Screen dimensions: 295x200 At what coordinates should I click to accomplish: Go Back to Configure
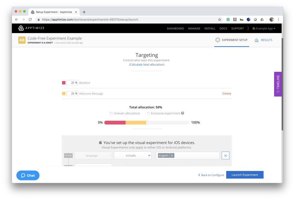(211, 175)
